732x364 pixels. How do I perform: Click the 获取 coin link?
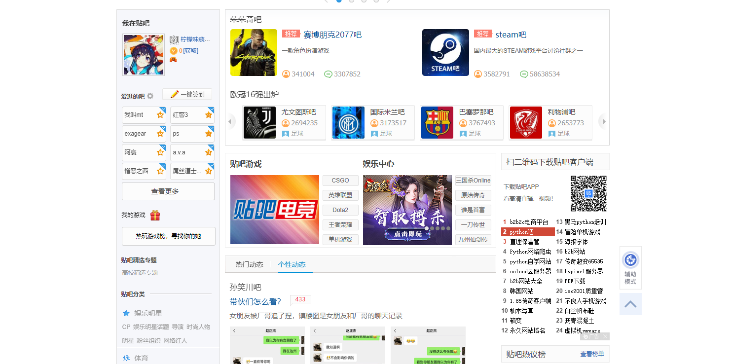[x=190, y=51]
